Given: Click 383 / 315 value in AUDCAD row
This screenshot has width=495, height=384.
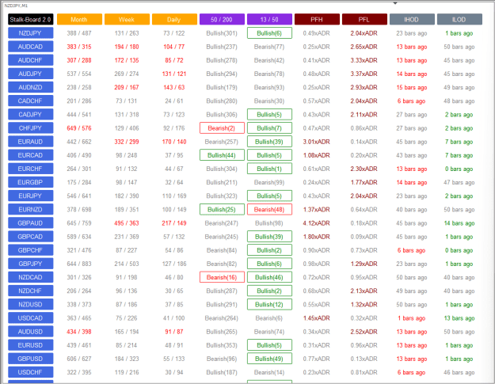Looking at the screenshot, I should click(x=79, y=47).
